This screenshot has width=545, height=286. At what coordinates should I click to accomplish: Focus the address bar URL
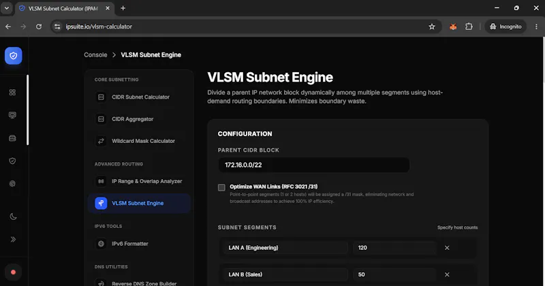click(x=99, y=27)
